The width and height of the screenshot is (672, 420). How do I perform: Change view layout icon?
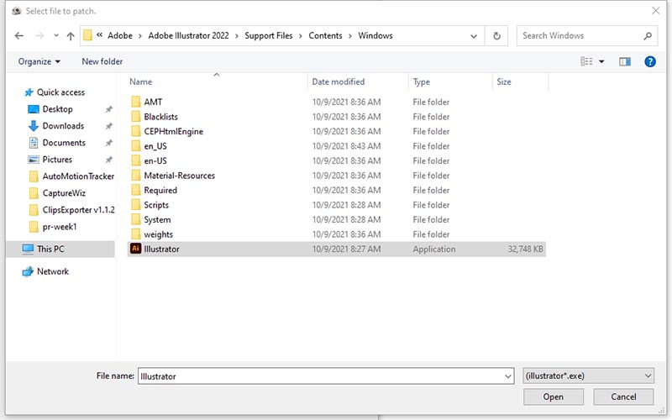(x=586, y=61)
